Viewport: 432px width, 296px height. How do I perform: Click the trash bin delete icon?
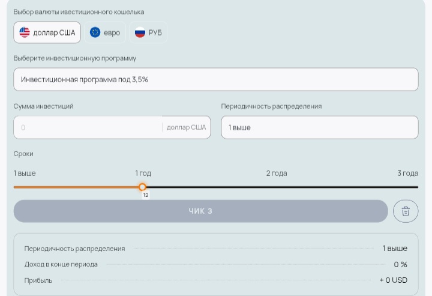pos(406,211)
